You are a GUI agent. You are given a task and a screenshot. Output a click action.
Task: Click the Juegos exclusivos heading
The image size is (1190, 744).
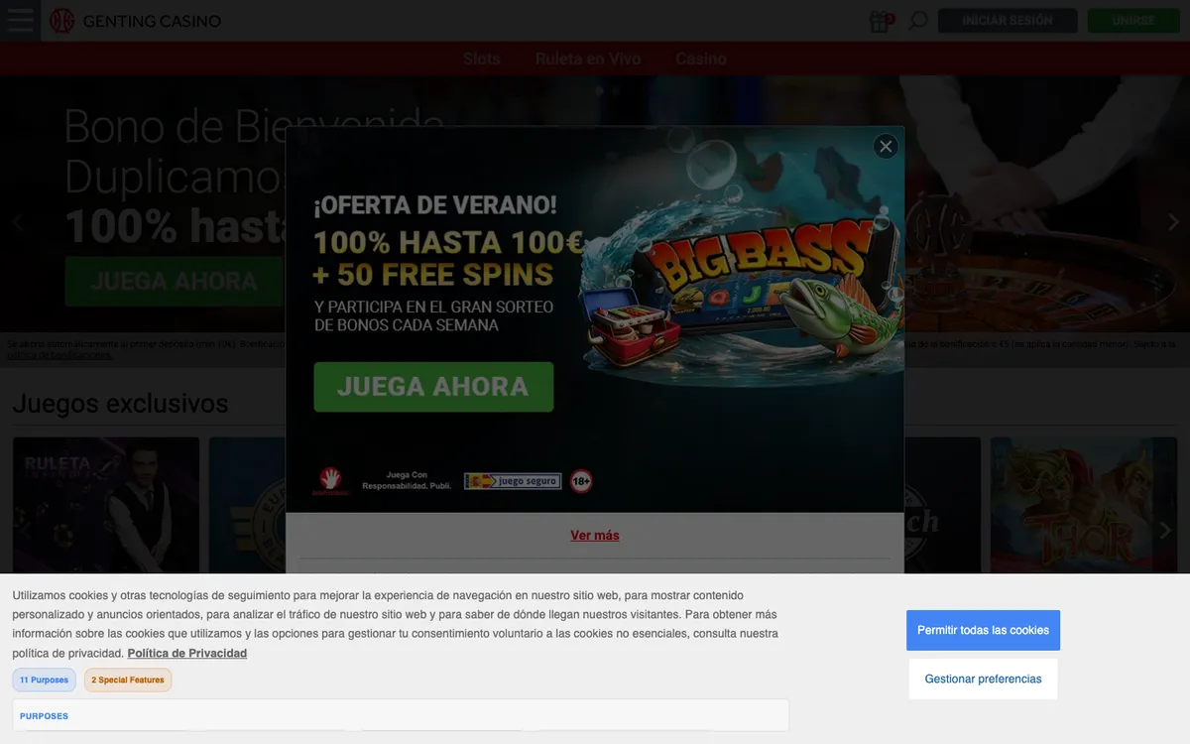(x=120, y=404)
